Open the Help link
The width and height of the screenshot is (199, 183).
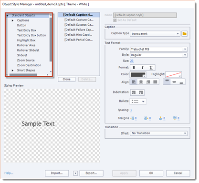point(9,173)
